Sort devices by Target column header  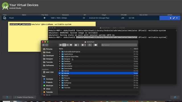(104, 15)
